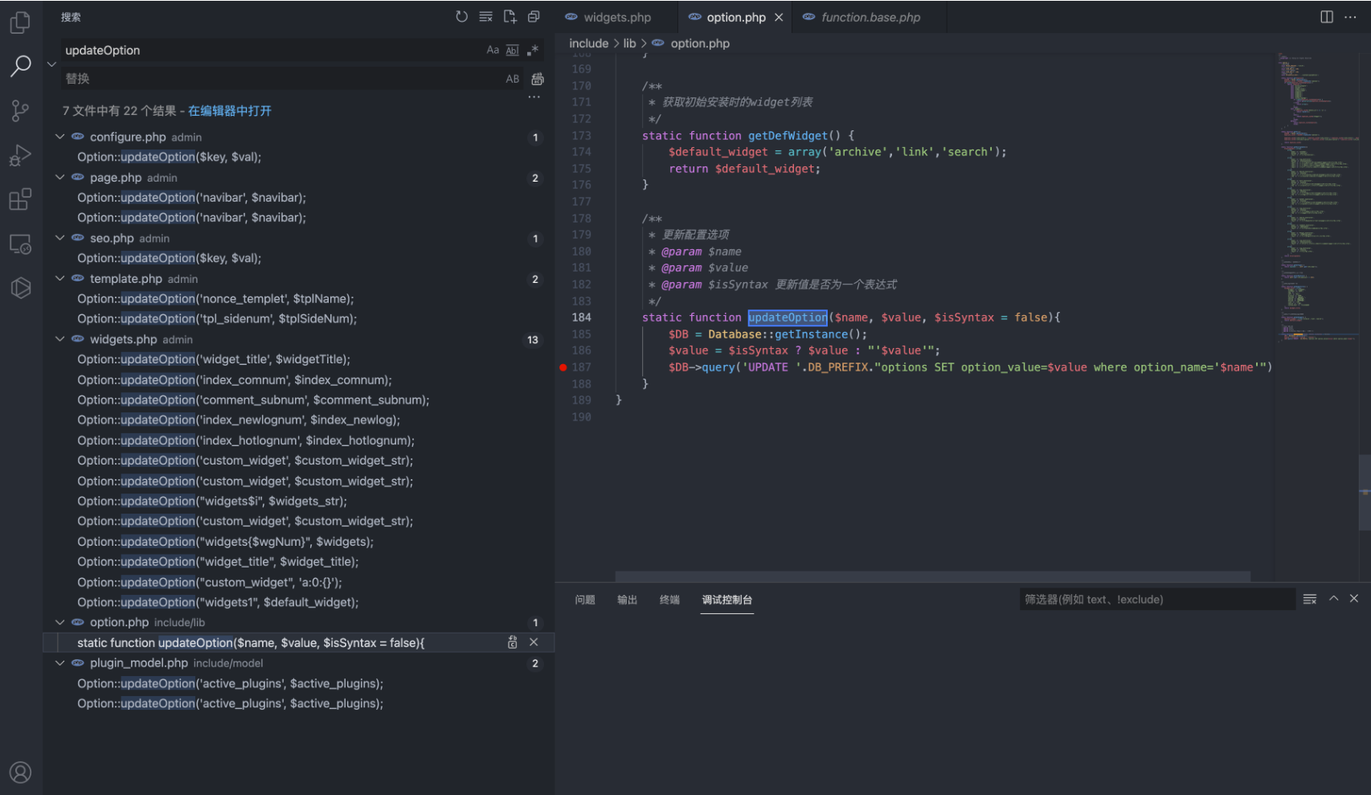Toggle Use Regular Expression option
The width and height of the screenshot is (1371, 795).
pos(532,50)
